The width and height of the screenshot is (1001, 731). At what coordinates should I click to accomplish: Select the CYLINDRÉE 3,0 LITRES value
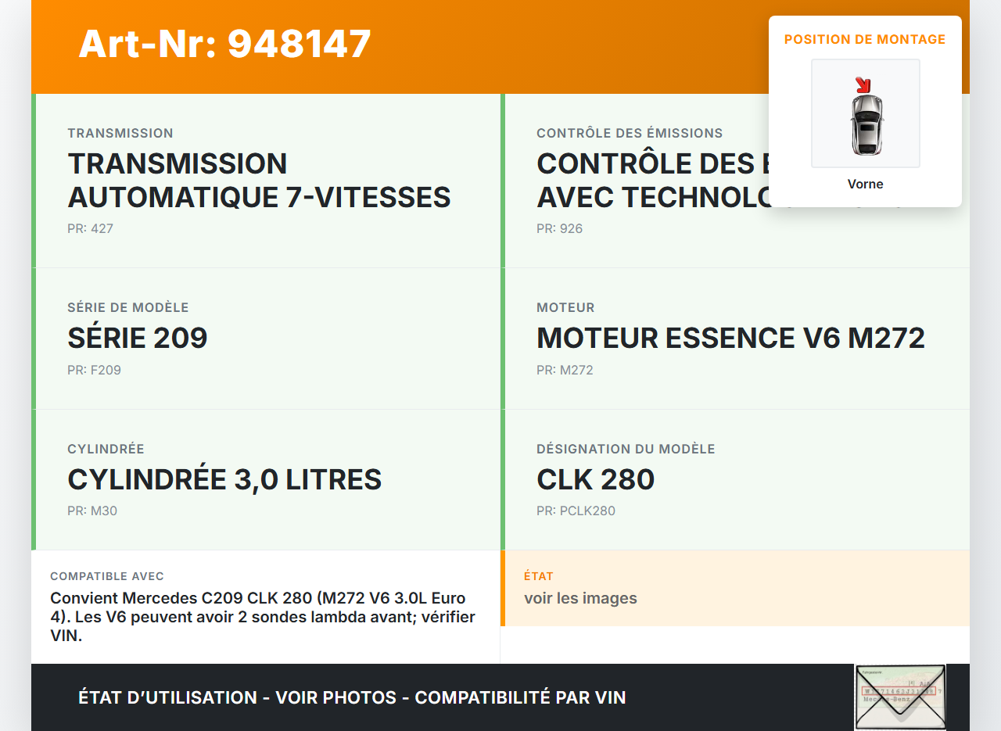(224, 479)
